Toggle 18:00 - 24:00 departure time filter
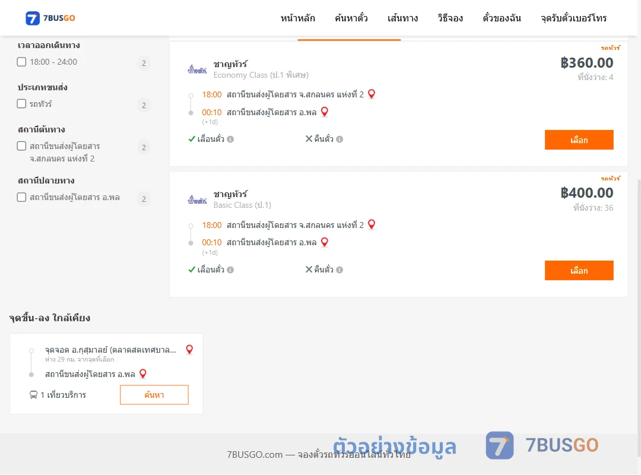Screen dimensions: 641x475 (22, 62)
